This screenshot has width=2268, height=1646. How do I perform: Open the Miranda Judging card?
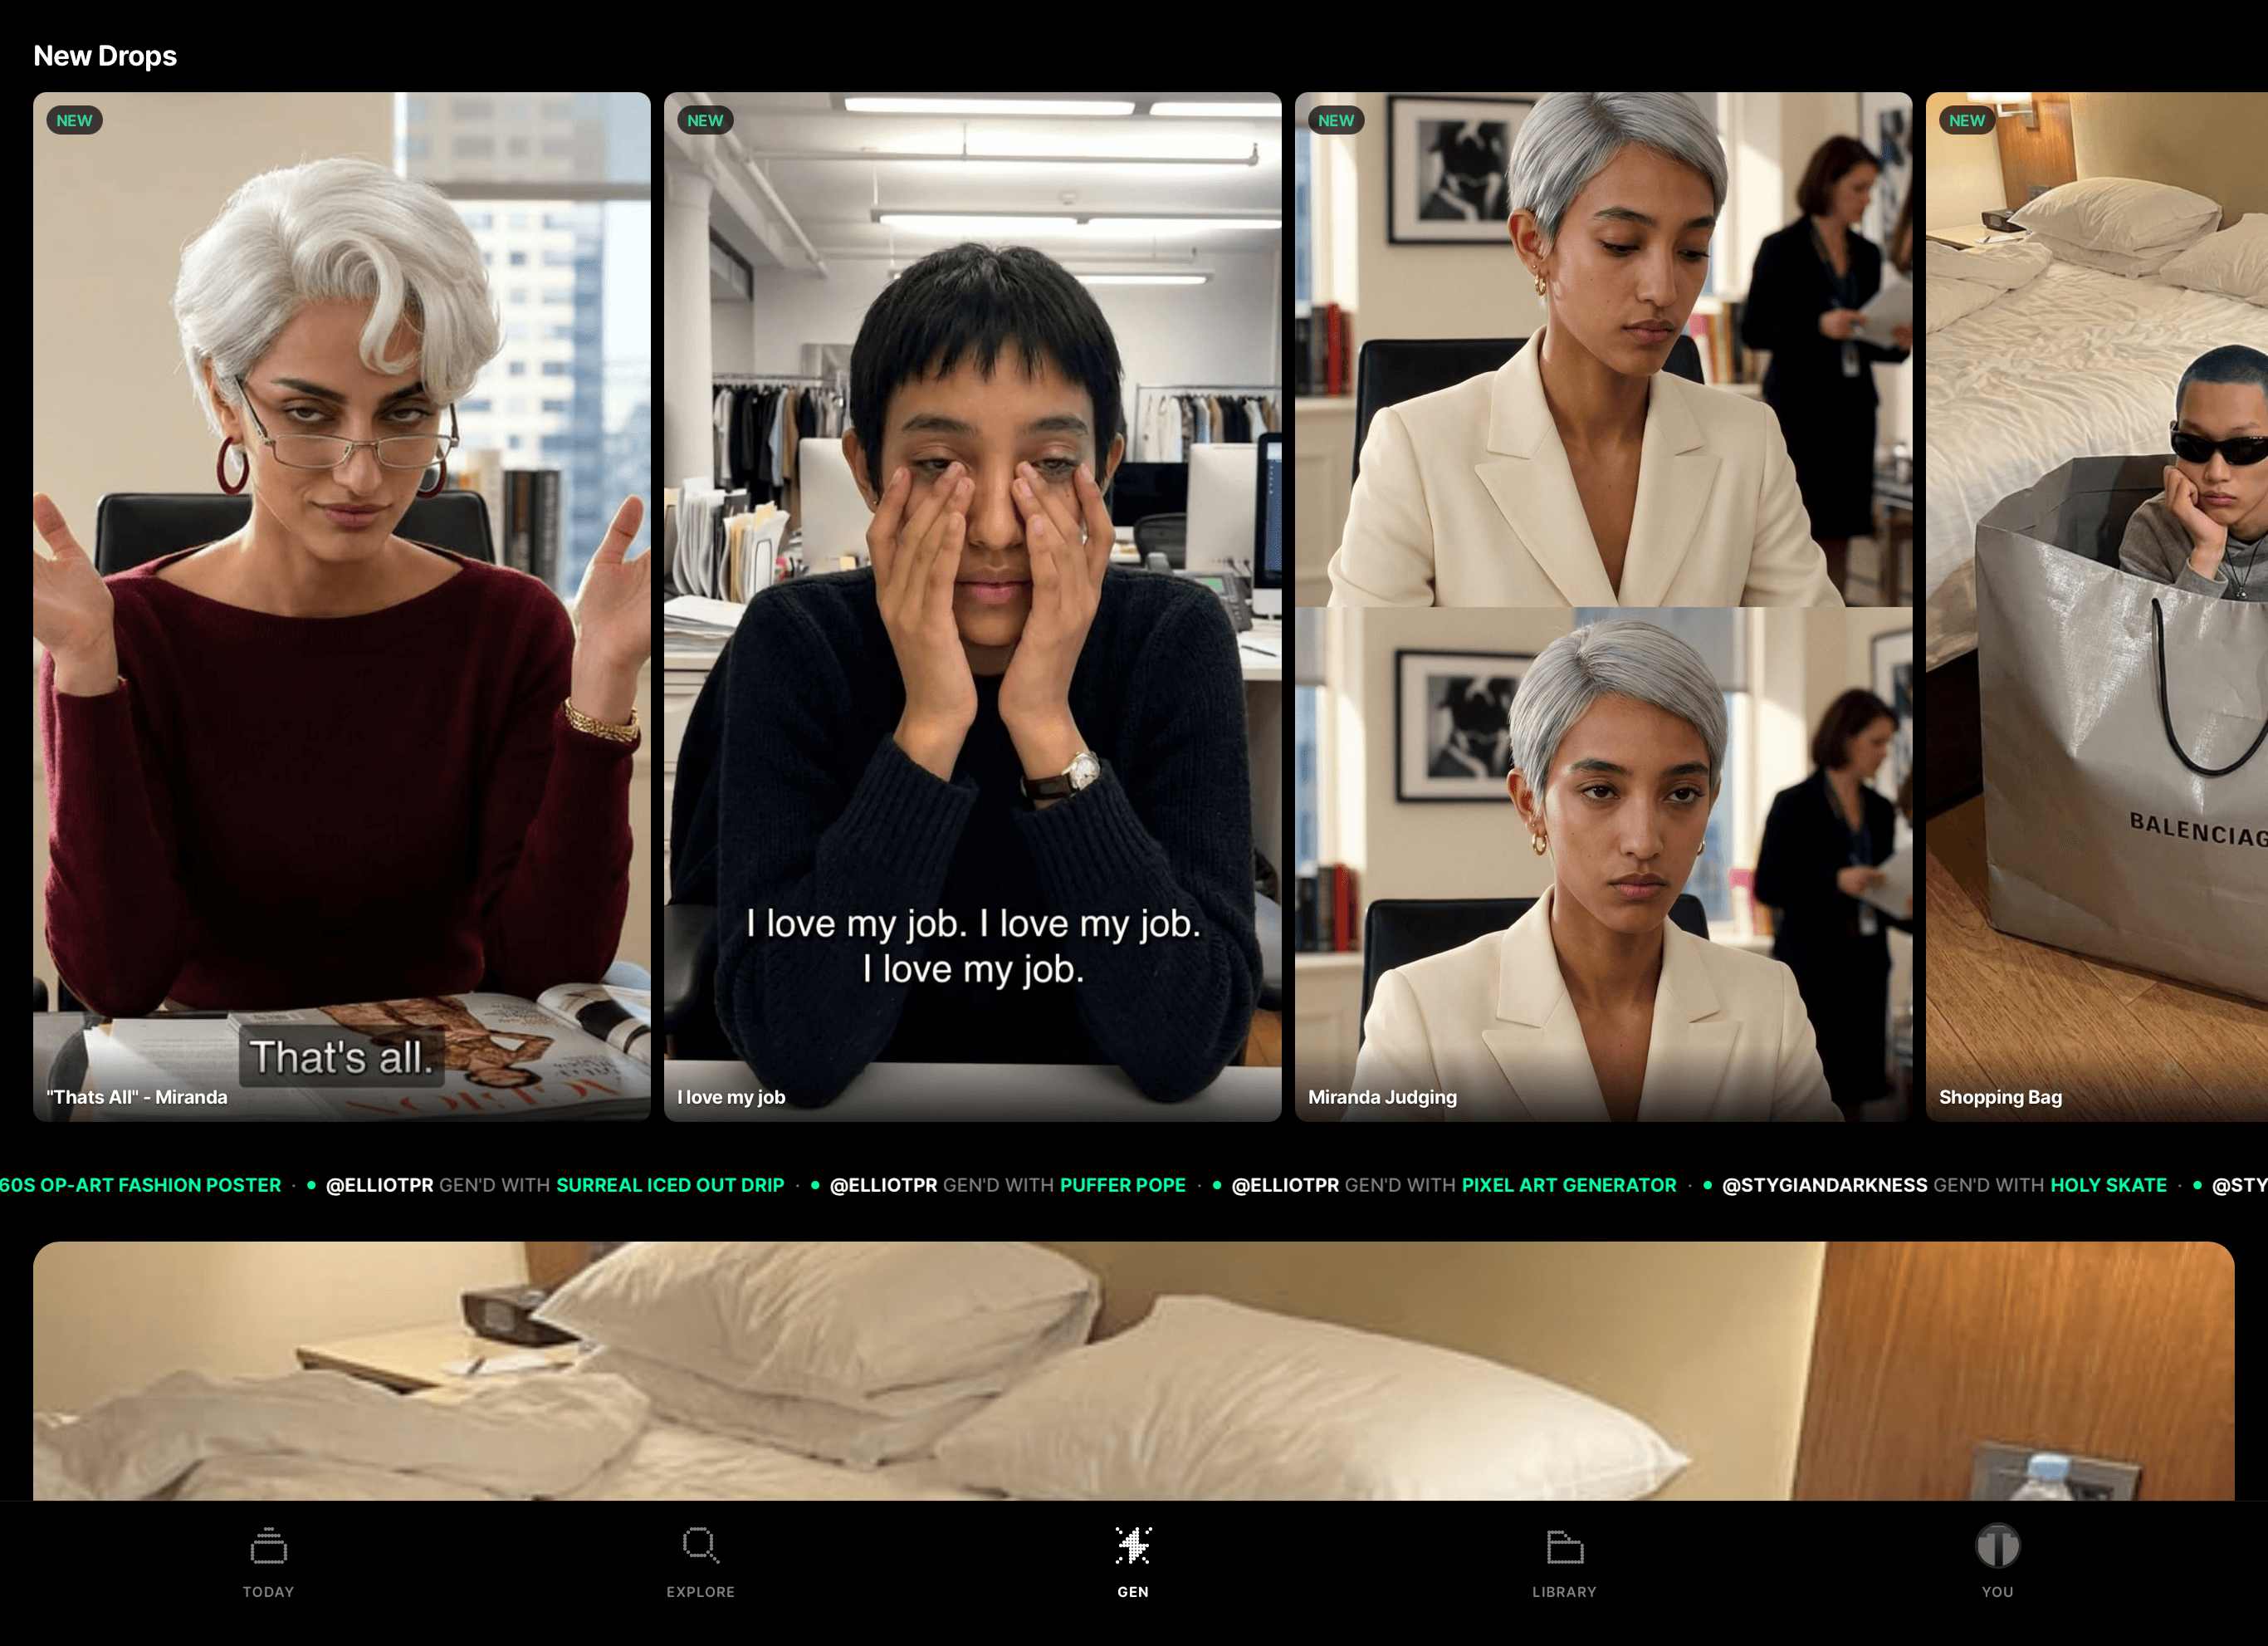click(x=1604, y=606)
